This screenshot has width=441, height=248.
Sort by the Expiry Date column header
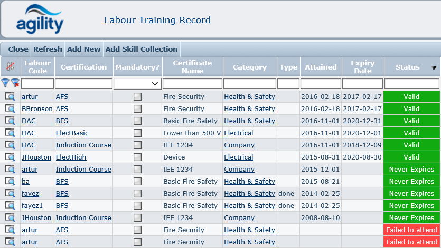click(362, 67)
